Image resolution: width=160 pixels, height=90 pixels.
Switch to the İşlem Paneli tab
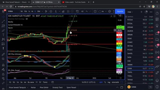click(71, 87)
